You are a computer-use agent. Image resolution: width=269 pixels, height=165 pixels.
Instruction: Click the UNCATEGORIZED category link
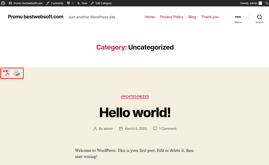[x=135, y=97]
